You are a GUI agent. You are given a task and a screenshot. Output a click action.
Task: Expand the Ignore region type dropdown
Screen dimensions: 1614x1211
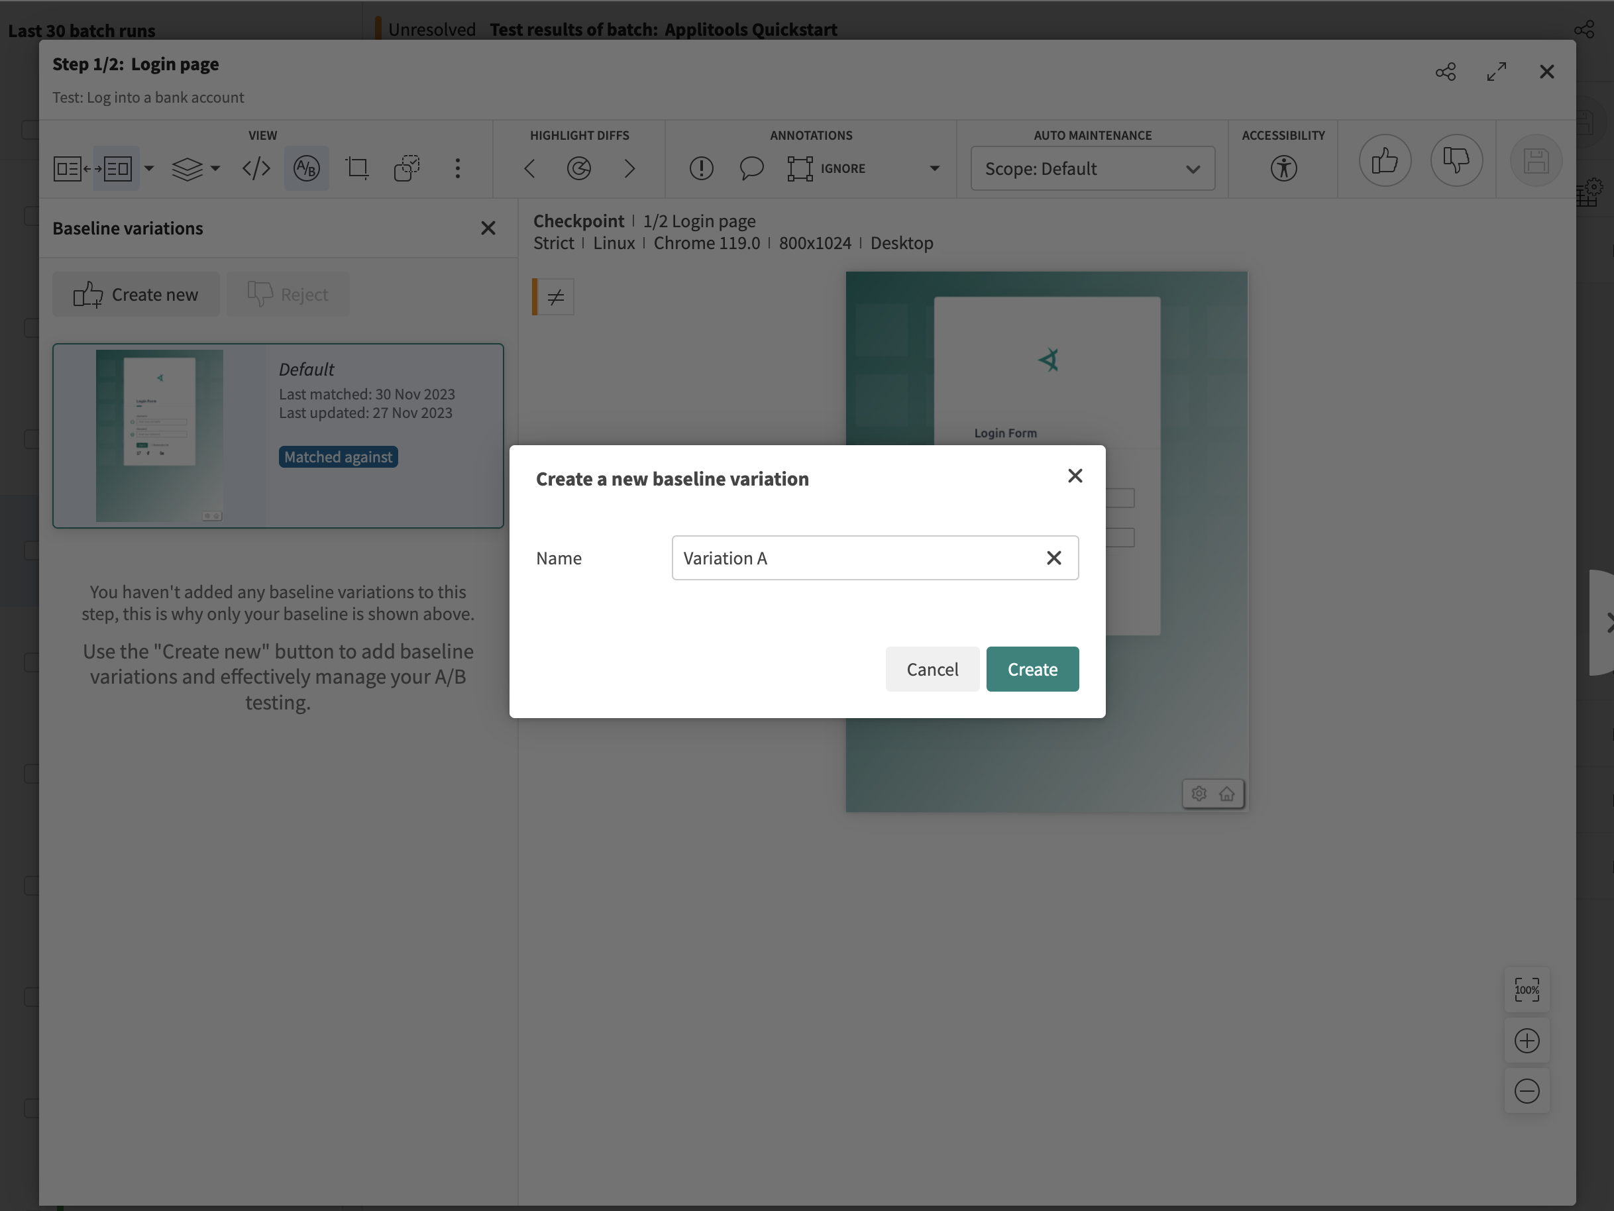click(x=934, y=168)
